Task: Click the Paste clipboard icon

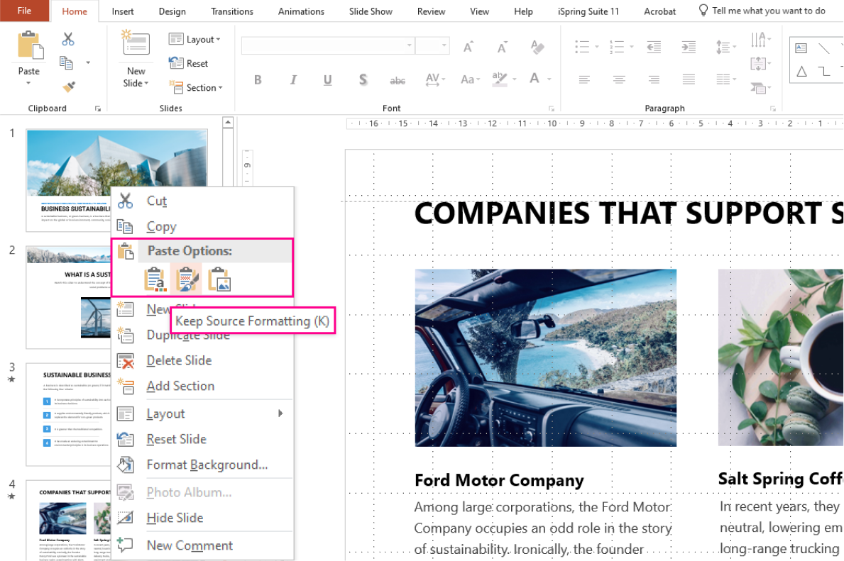Action: [30, 45]
